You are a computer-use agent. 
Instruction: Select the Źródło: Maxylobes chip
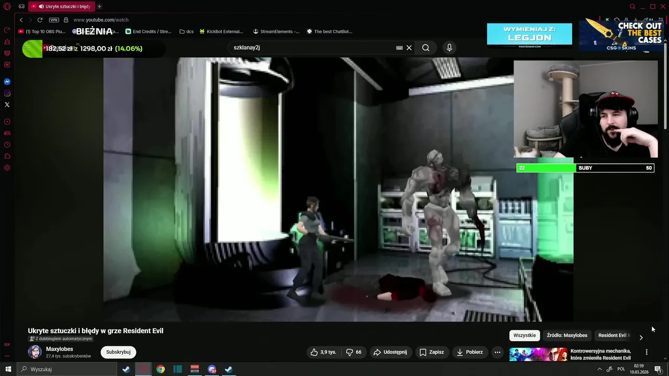click(x=567, y=335)
